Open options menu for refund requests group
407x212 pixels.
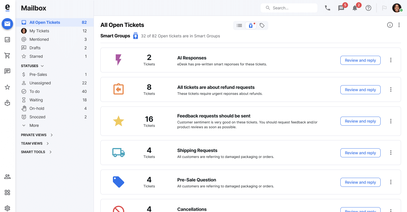tap(391, 89)
